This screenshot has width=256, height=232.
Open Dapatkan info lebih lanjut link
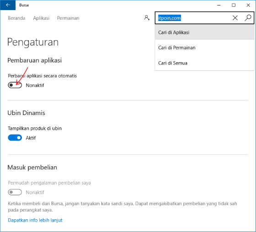[35, 220]
